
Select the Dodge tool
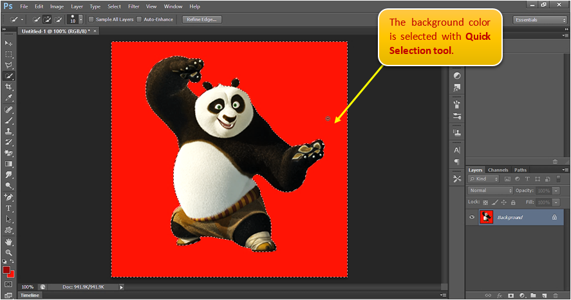coord(8,186)
